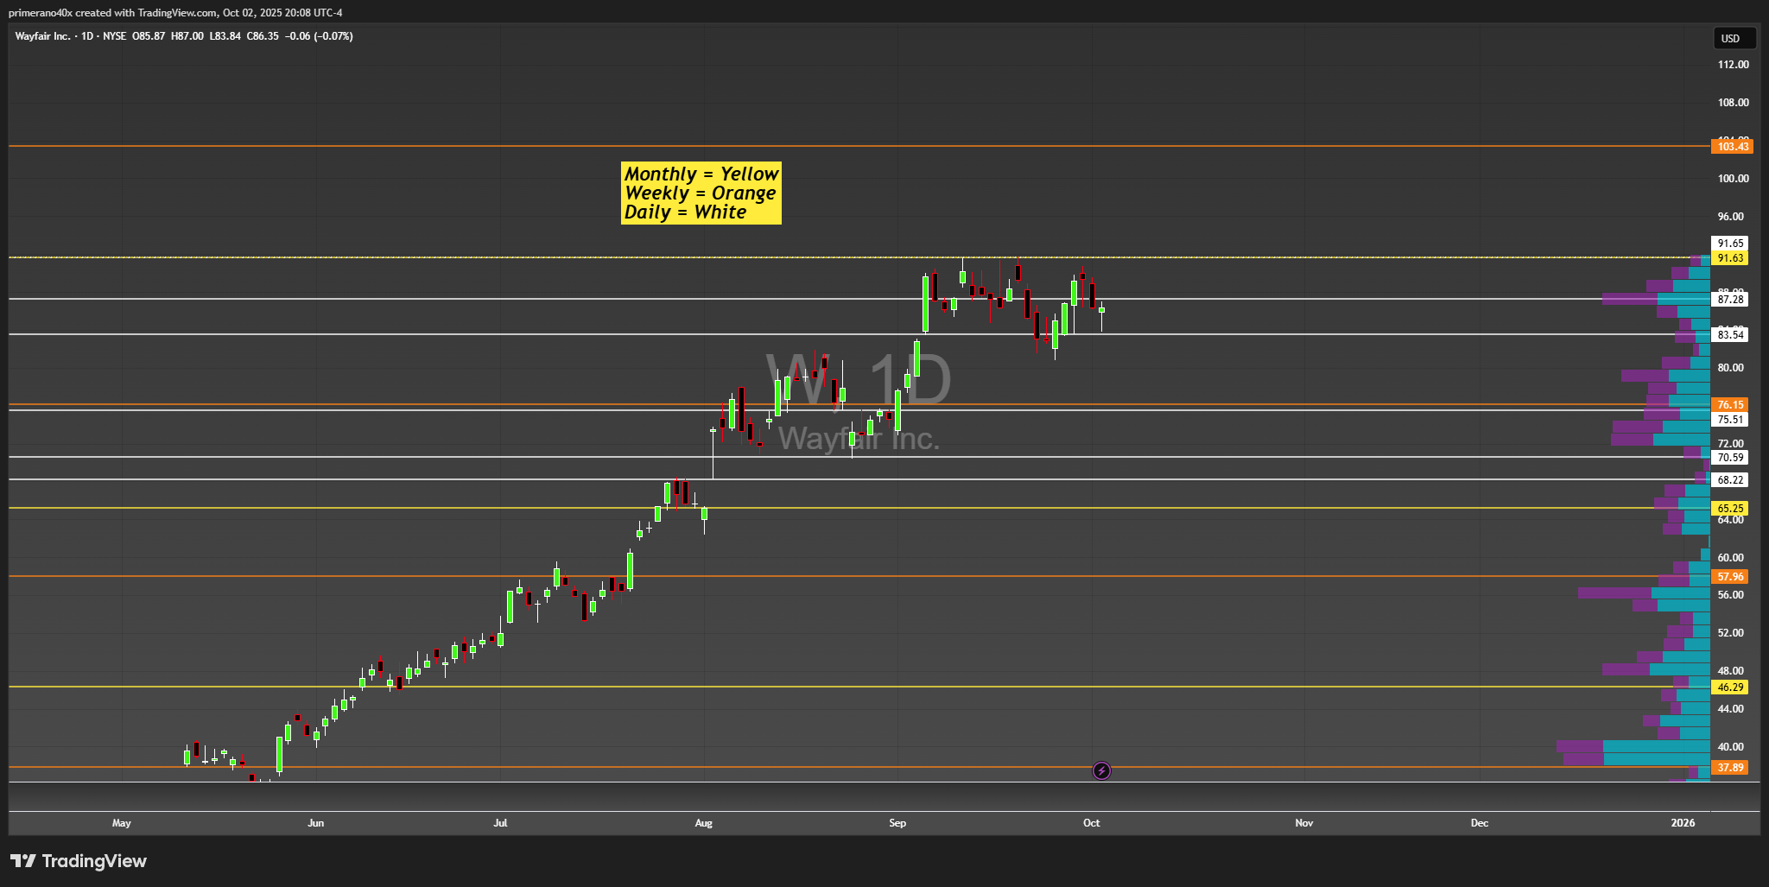Image resolution: width=1769 pixels, height=887 pixels.
Task: Click the orange 57.96 weekly level label
Action: [x=1730, y=577]
